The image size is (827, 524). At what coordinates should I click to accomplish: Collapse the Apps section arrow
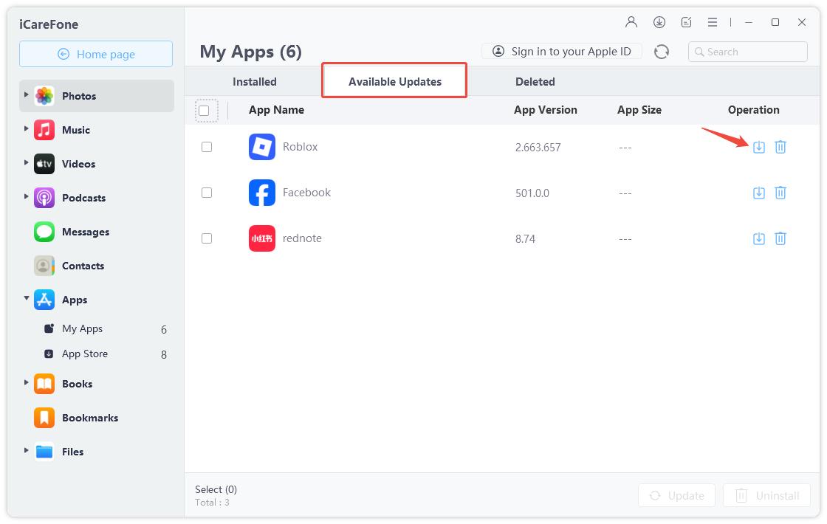point(27,299)
